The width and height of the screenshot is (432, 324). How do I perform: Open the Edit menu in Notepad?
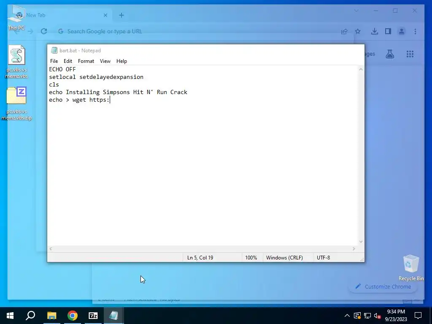68,61
